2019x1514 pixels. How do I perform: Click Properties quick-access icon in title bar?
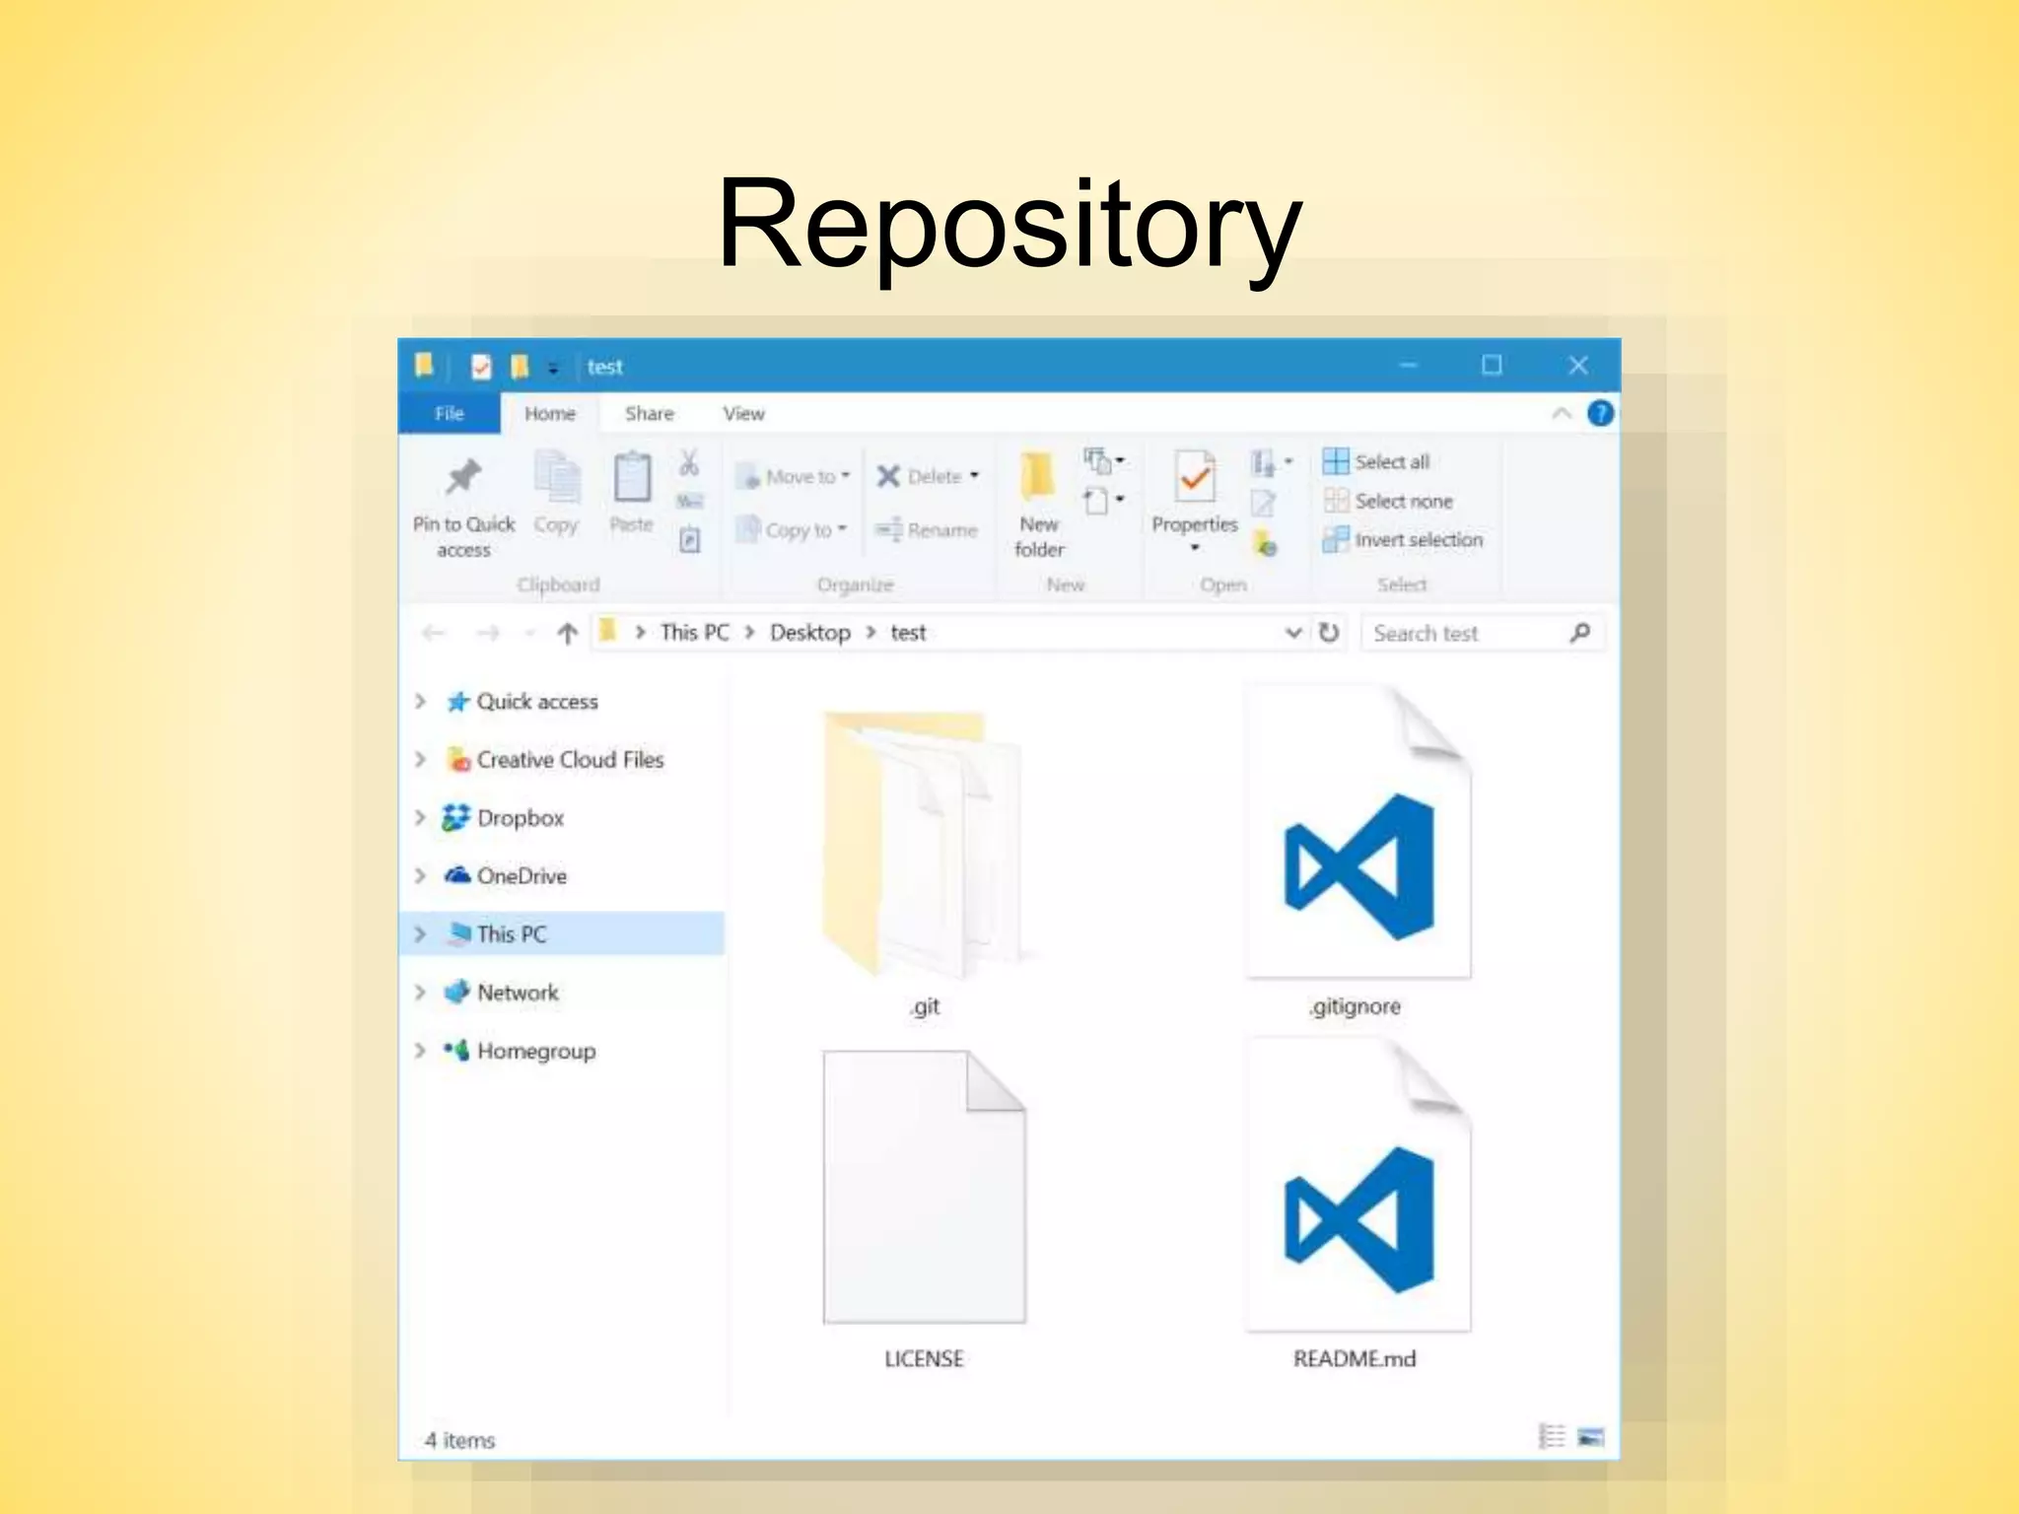click(x=480, y=368)
